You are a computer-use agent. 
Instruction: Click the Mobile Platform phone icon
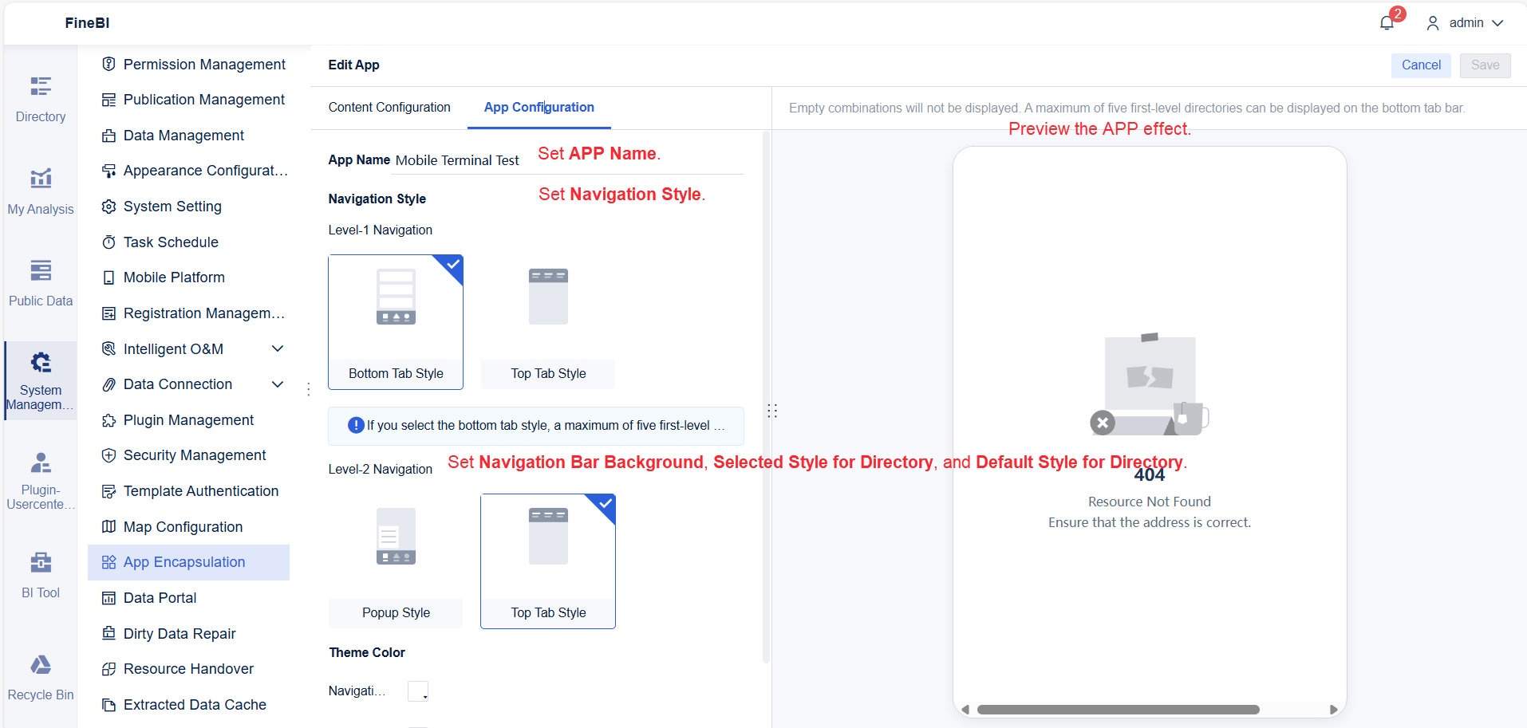(x=109, y=277)
